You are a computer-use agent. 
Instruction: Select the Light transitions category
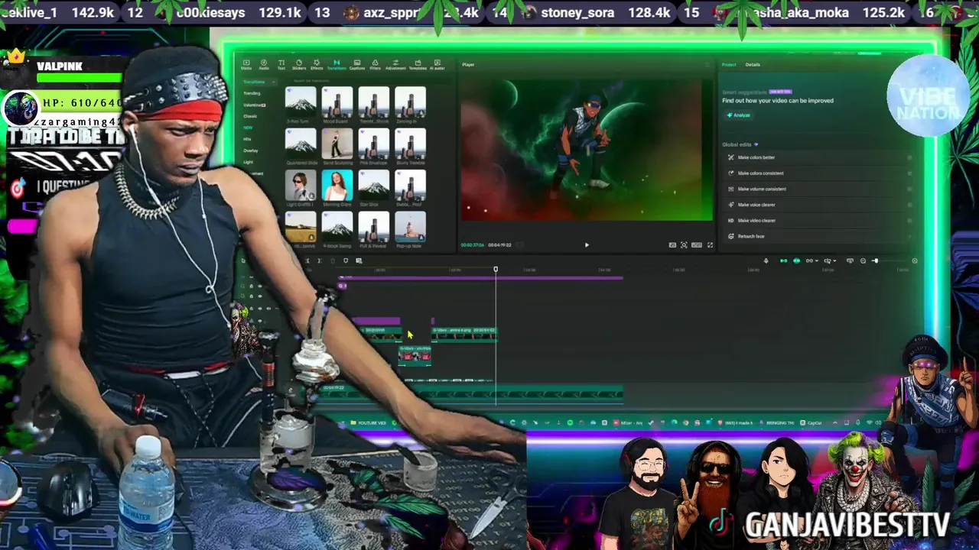click(x=249, y=162)
